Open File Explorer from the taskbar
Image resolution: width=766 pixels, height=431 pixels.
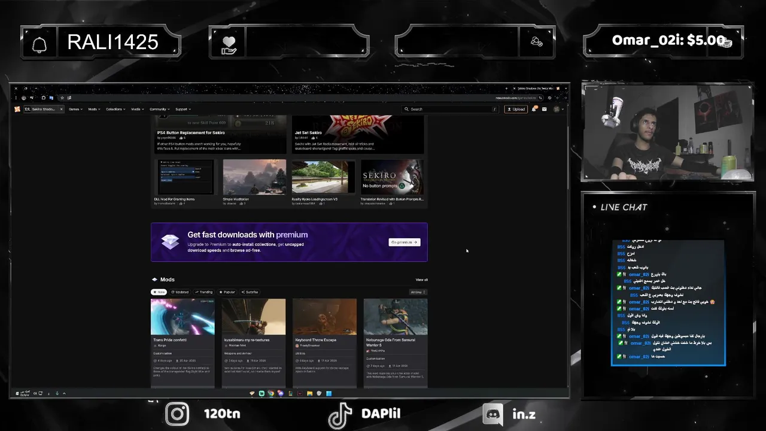coord(309,393)
